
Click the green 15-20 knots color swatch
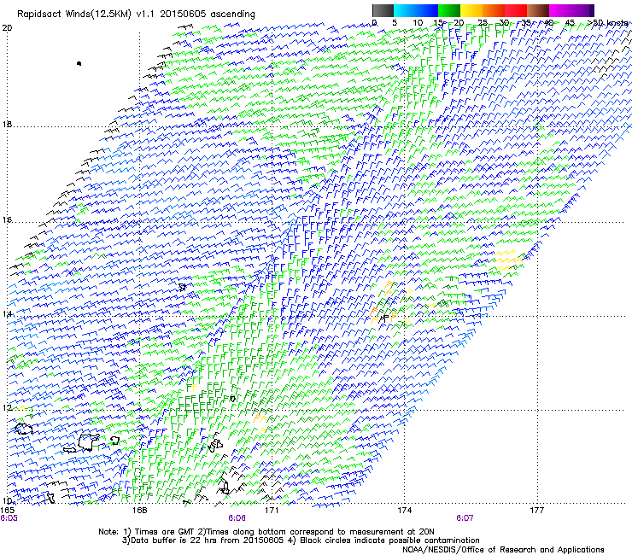click(x=449, y=10)
